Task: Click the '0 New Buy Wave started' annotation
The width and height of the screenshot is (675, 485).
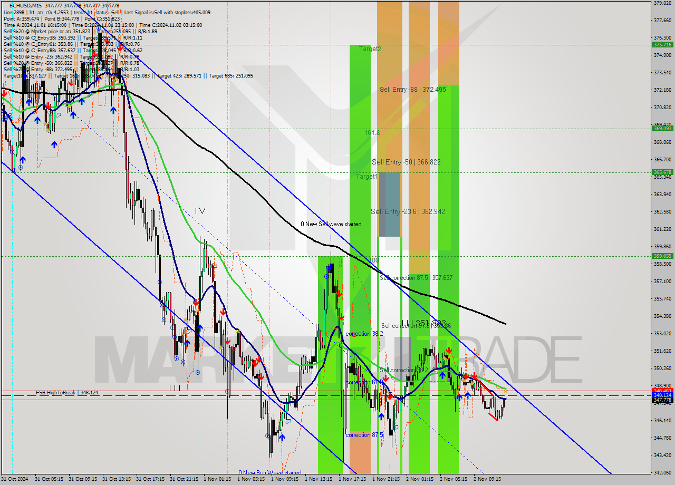Action: coord(270,473)
